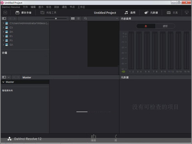Maximize the Untitled Project window

pos(179,2)
